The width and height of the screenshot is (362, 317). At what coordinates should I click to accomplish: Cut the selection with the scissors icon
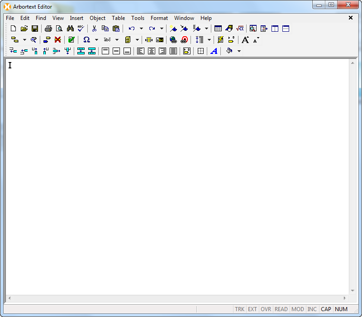coord(94,29)
